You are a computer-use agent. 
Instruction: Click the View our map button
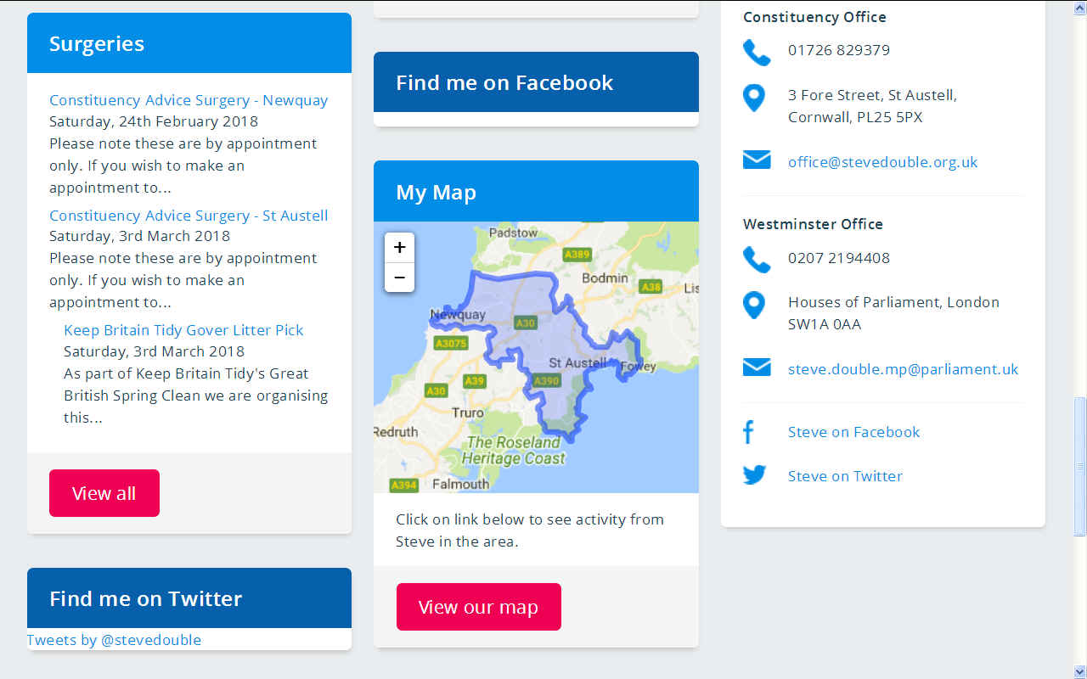point(479,607)
